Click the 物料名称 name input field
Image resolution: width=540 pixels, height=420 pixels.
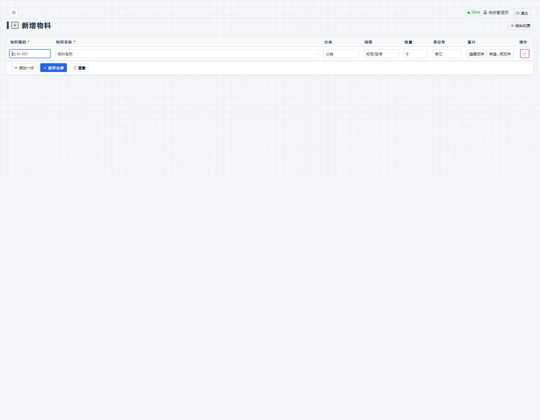tap(187, 54)
